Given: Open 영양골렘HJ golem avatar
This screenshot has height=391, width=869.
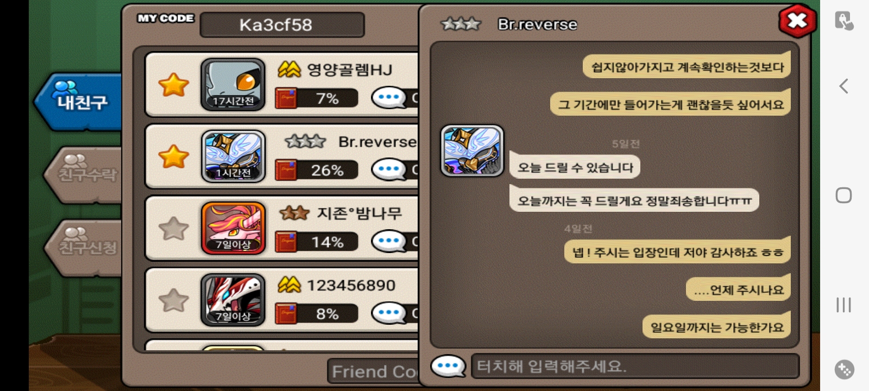Looking at the screenshot, I should pyautogui.click(x=233, y=85).
